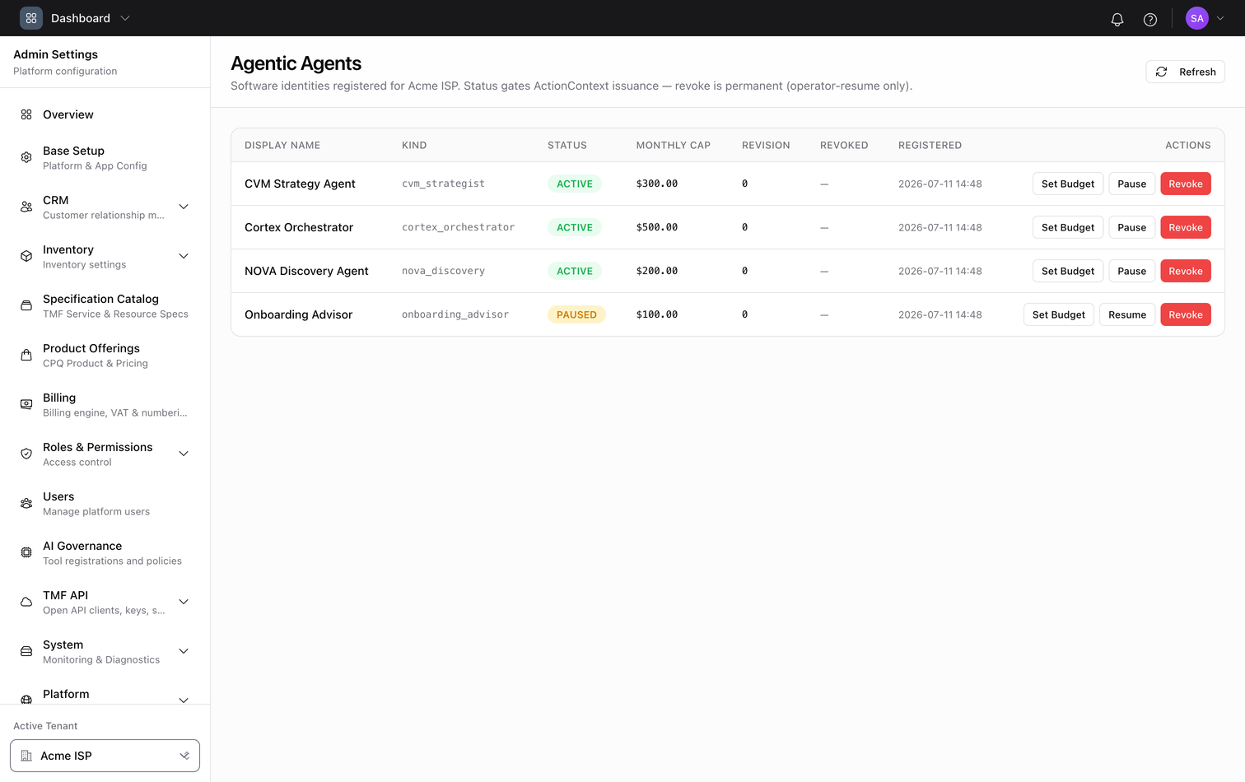This screenshot has width=1245, height=782.
Task: Open the Users management page
Action: pos(105,503)
